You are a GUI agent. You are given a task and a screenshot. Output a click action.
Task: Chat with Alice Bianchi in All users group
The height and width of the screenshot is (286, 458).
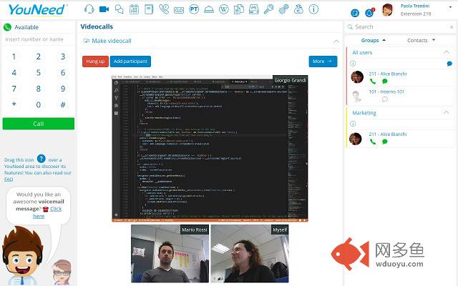(385, 82)
